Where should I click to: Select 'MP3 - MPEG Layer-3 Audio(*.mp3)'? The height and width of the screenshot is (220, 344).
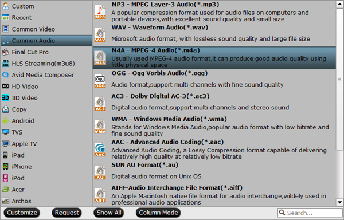point(214,12)
